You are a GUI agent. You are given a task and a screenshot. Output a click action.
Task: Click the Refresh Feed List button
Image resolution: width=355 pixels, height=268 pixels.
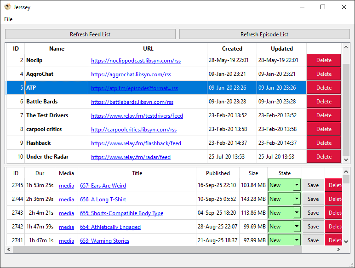pyautogui.click(x=90, y=34)
